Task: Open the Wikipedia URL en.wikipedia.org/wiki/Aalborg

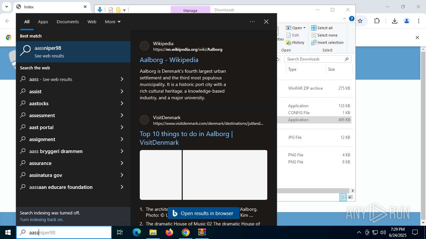Action: pyautogui.click(x=188, y=49)
